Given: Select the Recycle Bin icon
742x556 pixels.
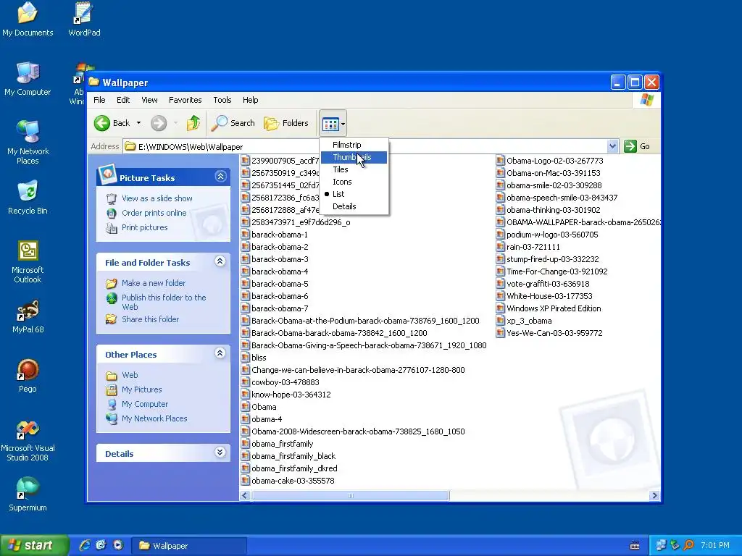Looking at the screenshot, I should click(28, 198).
